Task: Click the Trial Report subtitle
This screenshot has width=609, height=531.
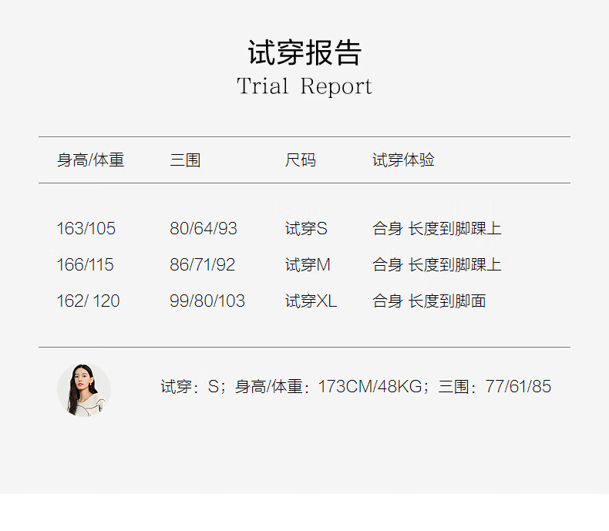Action: (304, 86)
